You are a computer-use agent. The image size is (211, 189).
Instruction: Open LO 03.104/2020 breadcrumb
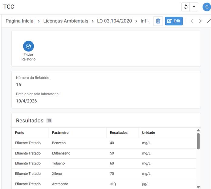114,21
